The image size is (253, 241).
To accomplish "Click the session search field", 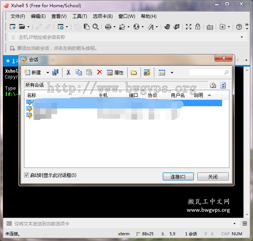I will [x=209, y=72].
